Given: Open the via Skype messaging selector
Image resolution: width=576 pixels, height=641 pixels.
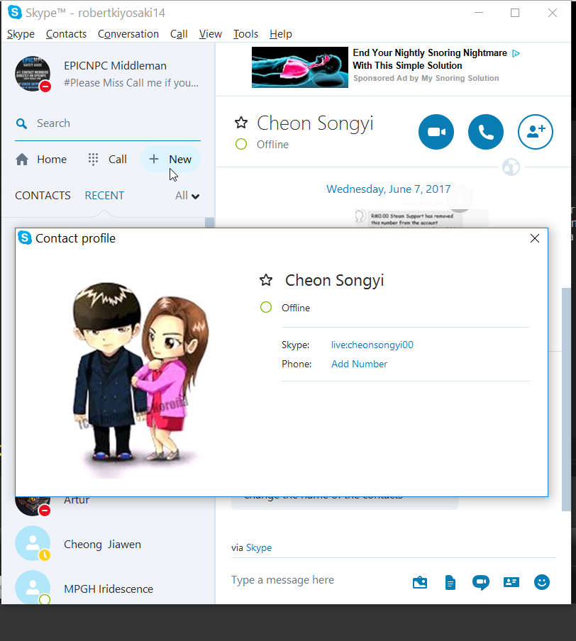Looking at the screenshot, I should 258,547.
